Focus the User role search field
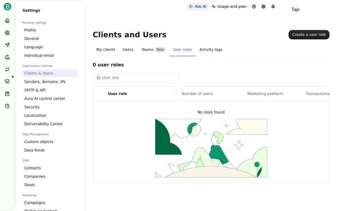337x211 pixels. [136, 78]
